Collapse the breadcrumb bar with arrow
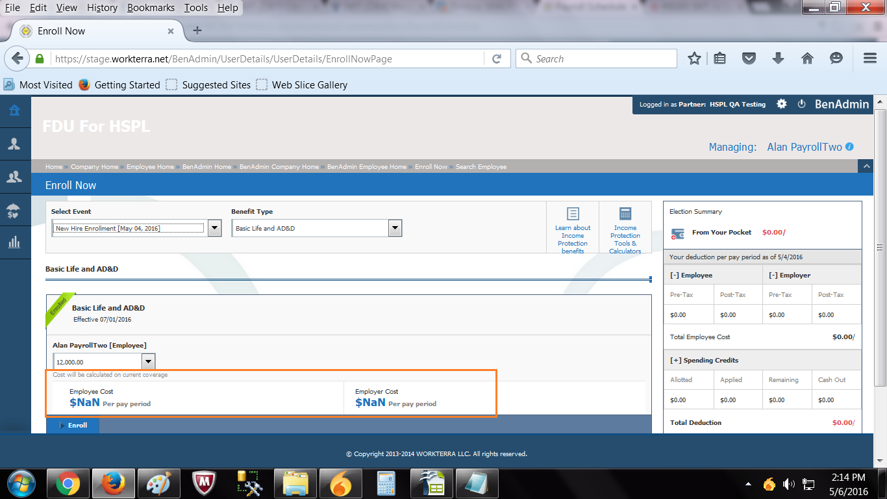 [866, 166]
